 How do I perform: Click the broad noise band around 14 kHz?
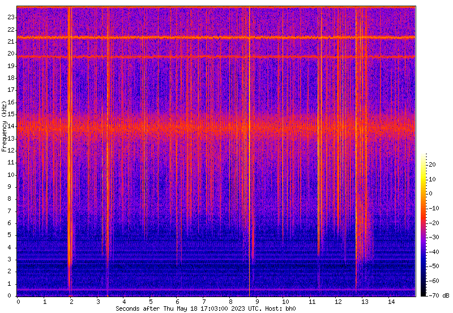click(x=215, y=126)
